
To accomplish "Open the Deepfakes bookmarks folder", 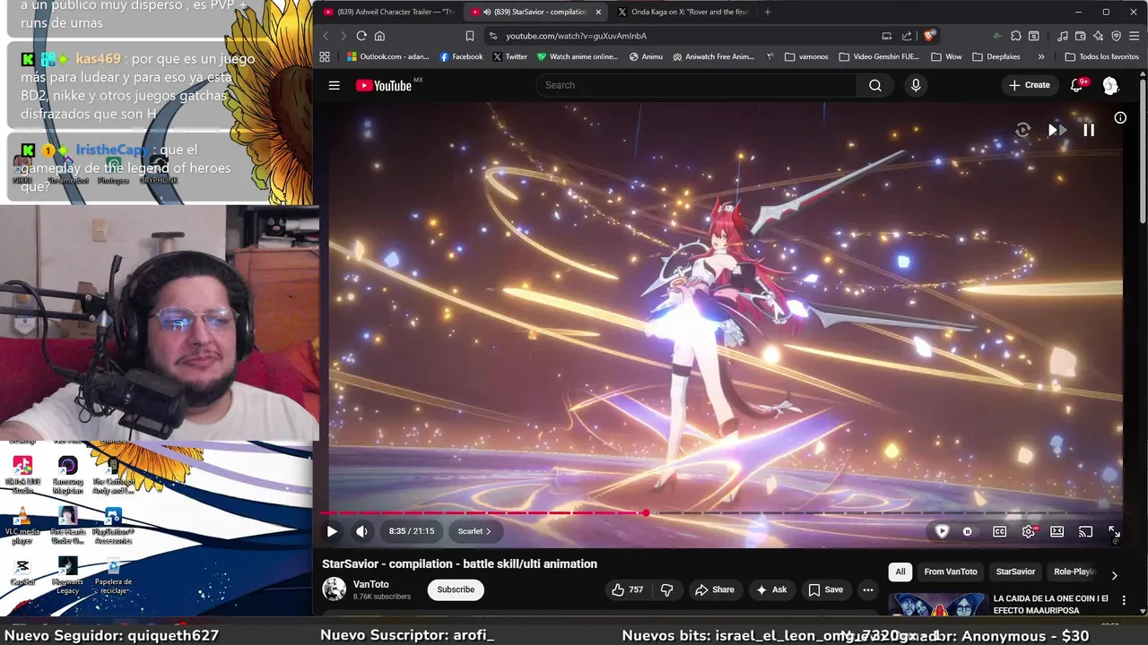I will (x=996, y=56).
